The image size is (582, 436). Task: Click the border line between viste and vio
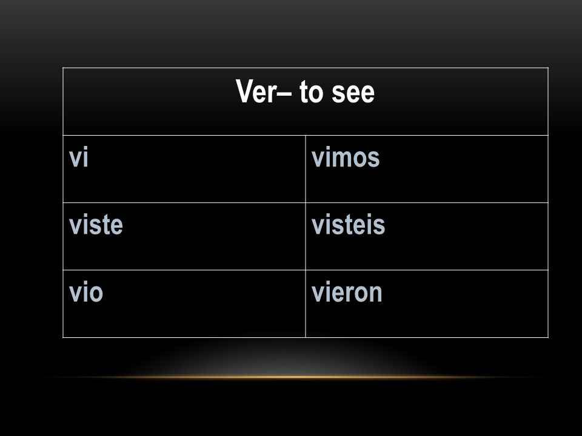(x=184, y=270)
